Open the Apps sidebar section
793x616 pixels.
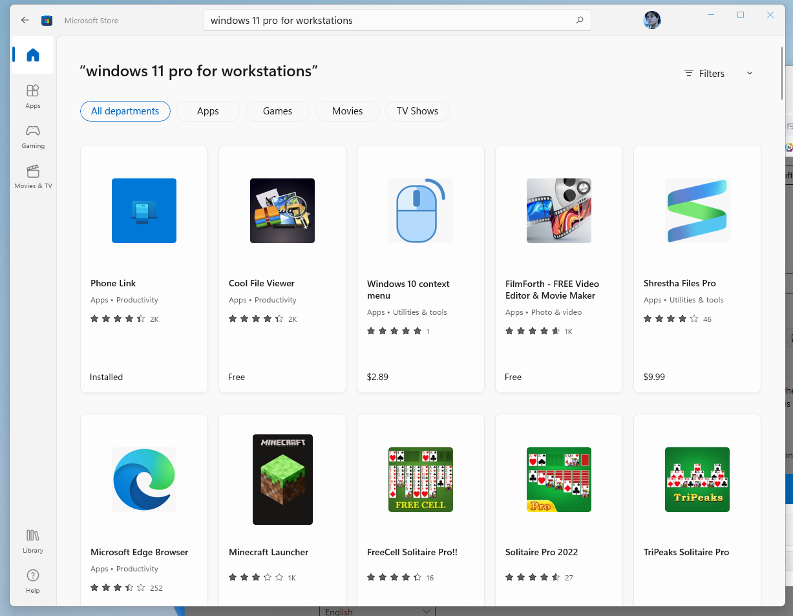coord(33,96)
